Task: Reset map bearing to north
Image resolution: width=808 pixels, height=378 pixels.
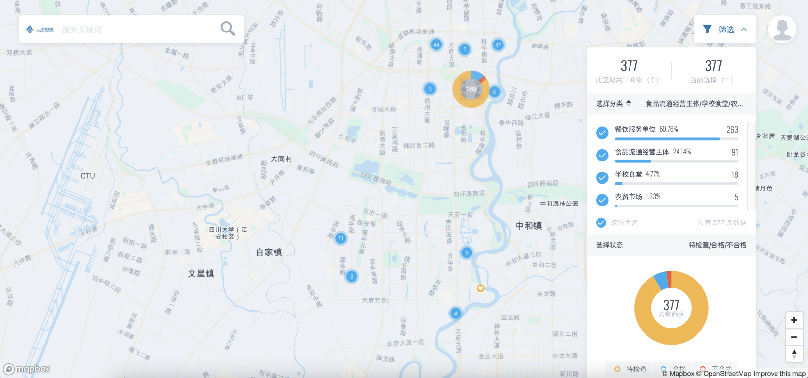Action: click(794, 354)
